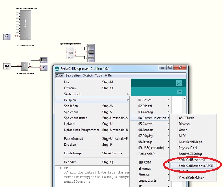
Task: Choose Speichern menu entry
Action: 92,112
